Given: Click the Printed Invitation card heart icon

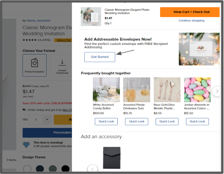Looking at the screenshot, I should (34, 62).
